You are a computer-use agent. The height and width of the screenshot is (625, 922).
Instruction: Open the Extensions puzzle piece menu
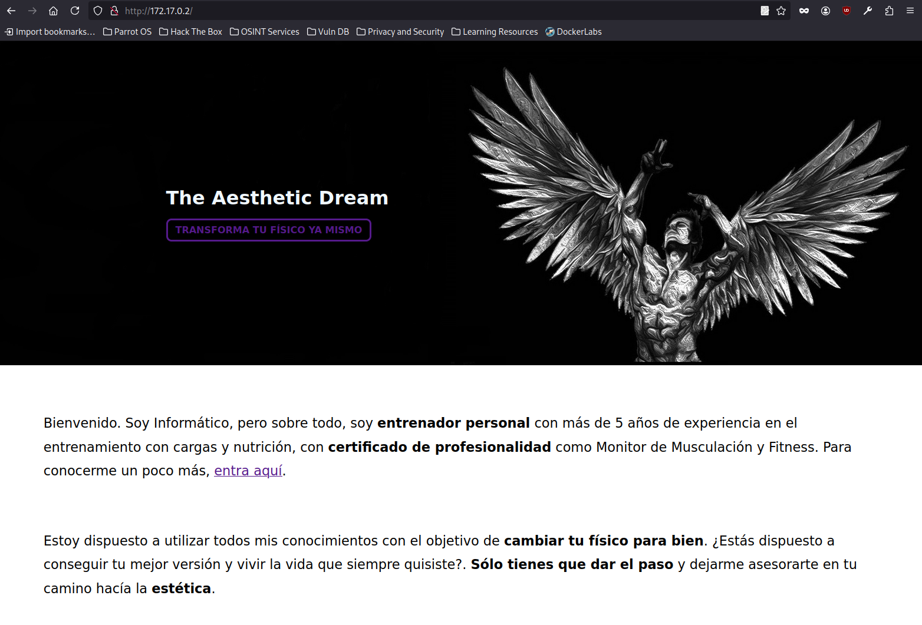[889, 11]
